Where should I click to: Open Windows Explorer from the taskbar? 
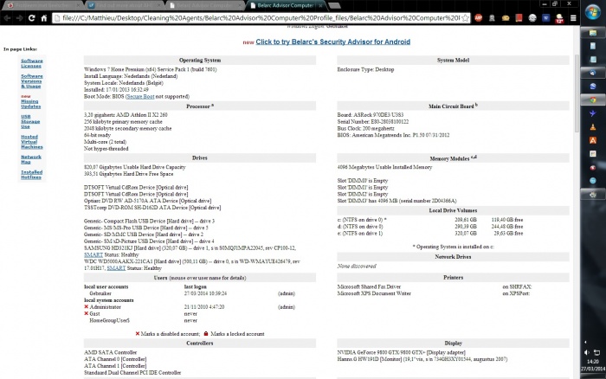593,33
